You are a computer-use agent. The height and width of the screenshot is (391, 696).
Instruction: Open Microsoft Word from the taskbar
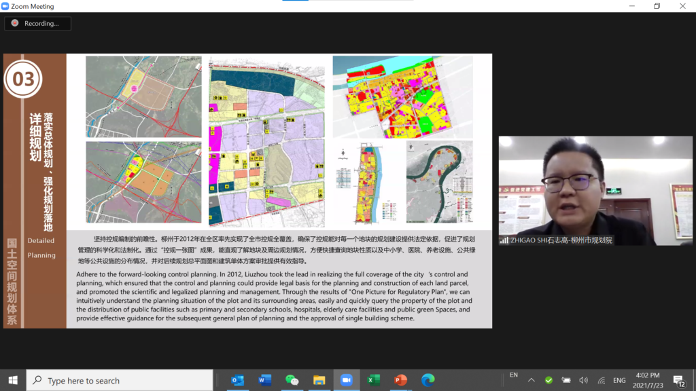[265, 380]
